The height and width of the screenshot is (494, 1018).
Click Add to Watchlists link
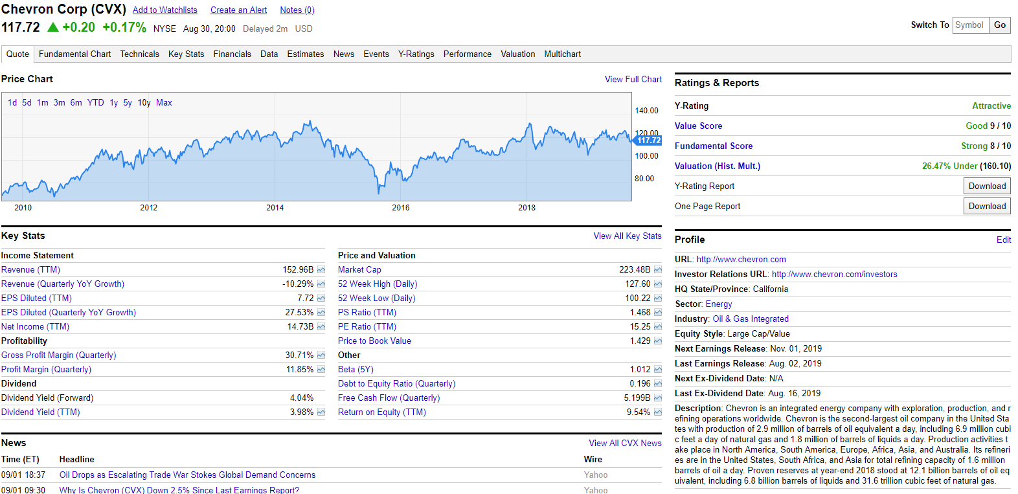(165, 10)
